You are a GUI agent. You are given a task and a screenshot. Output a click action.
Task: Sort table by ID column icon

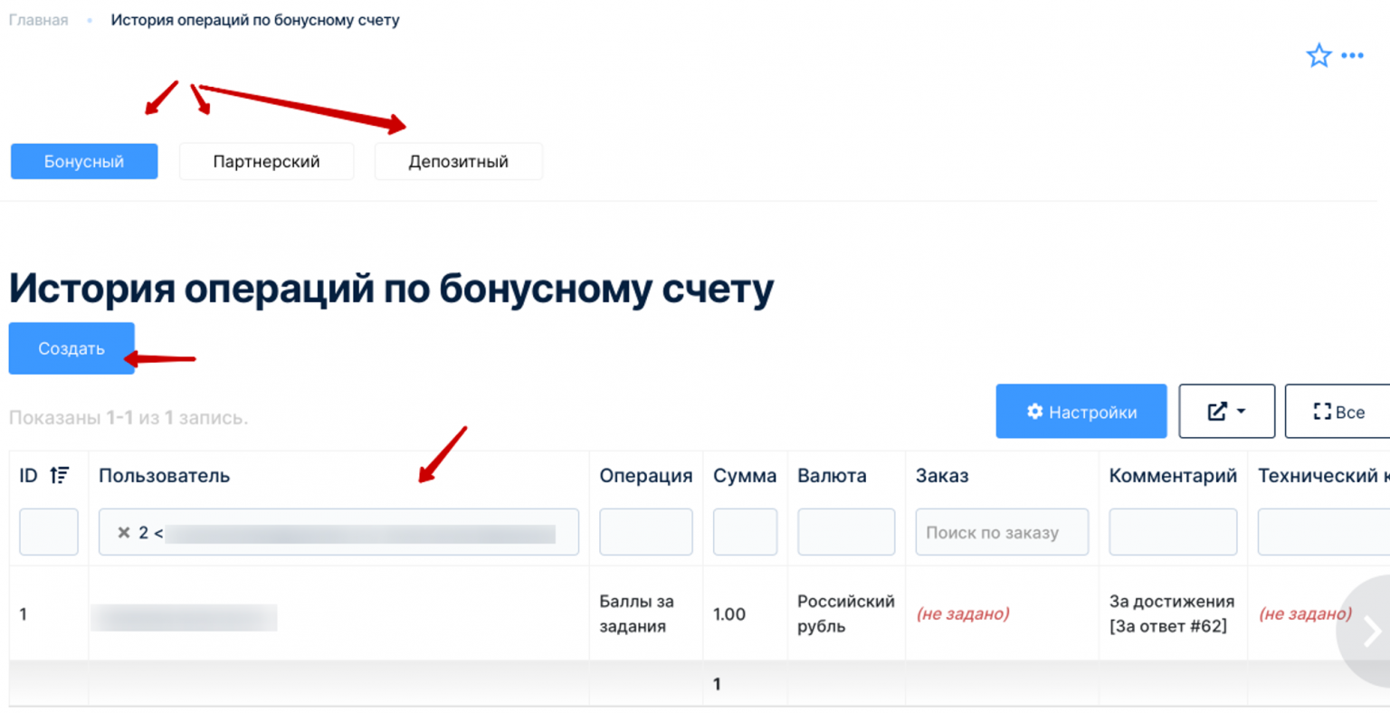click(60, 475)
